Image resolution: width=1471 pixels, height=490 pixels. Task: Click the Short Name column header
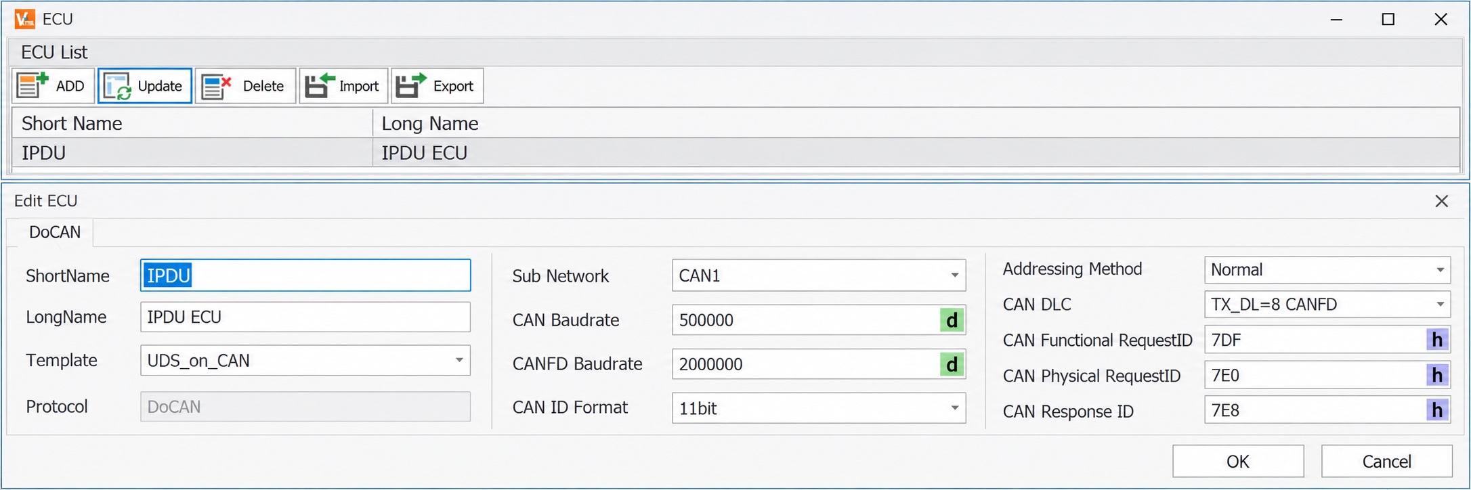[x=192, y=123]
